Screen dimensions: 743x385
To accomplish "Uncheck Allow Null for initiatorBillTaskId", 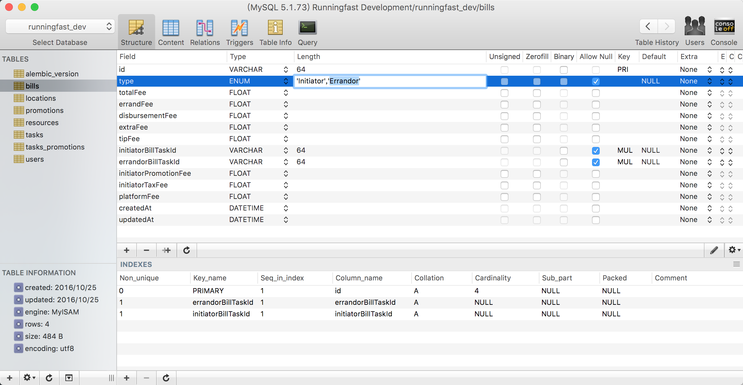I will pyautogui.click(x=596, y=150).
